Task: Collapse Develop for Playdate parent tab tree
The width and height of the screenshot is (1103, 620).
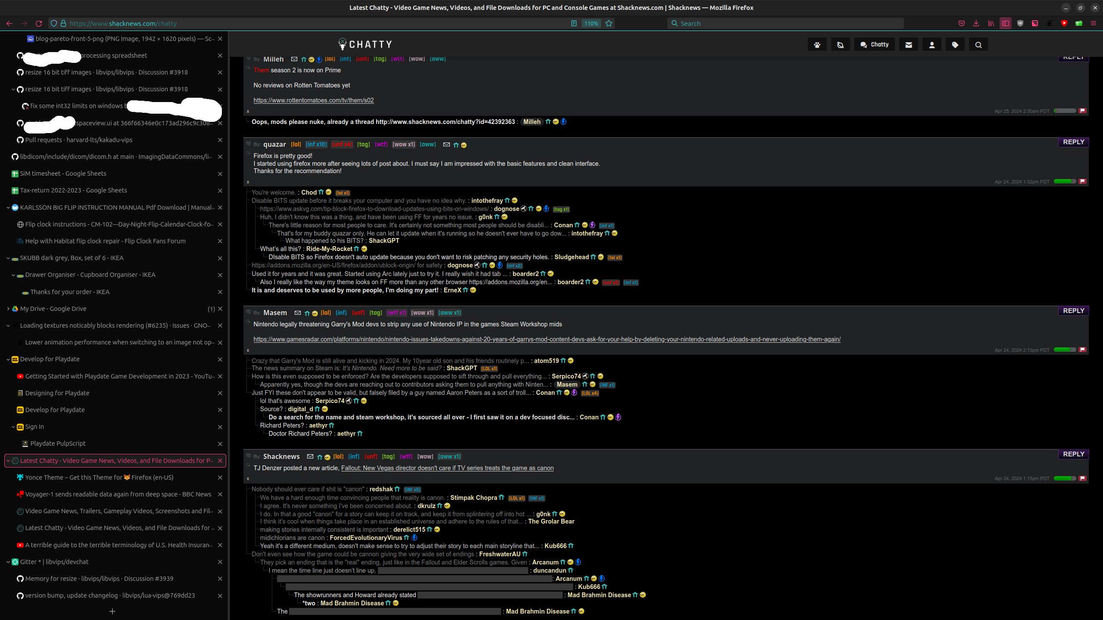Action: pos(8,360)
